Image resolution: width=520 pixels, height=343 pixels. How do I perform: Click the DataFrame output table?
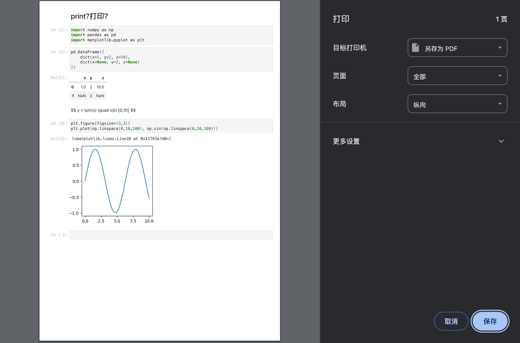88,87
